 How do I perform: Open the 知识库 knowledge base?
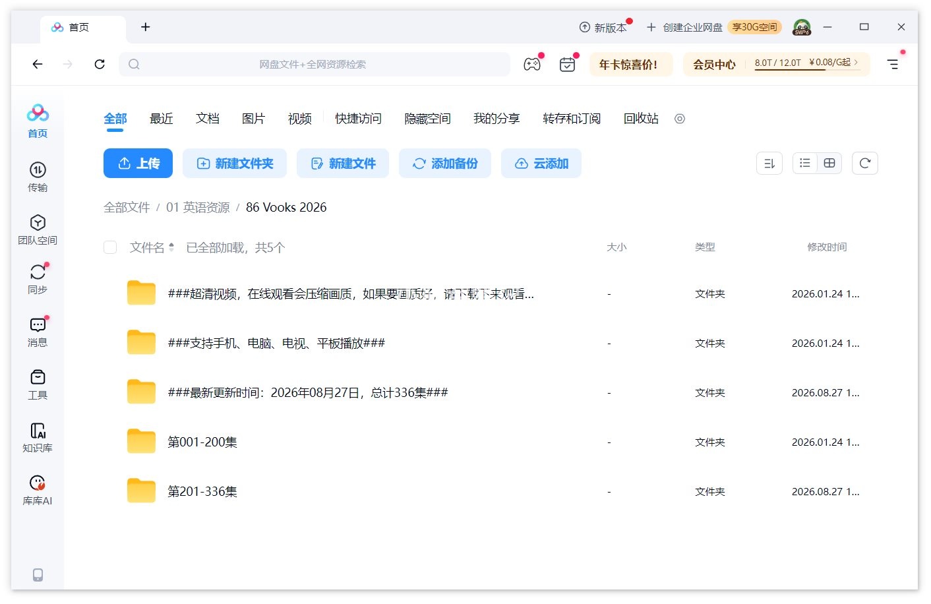click(x=38, y=437)
